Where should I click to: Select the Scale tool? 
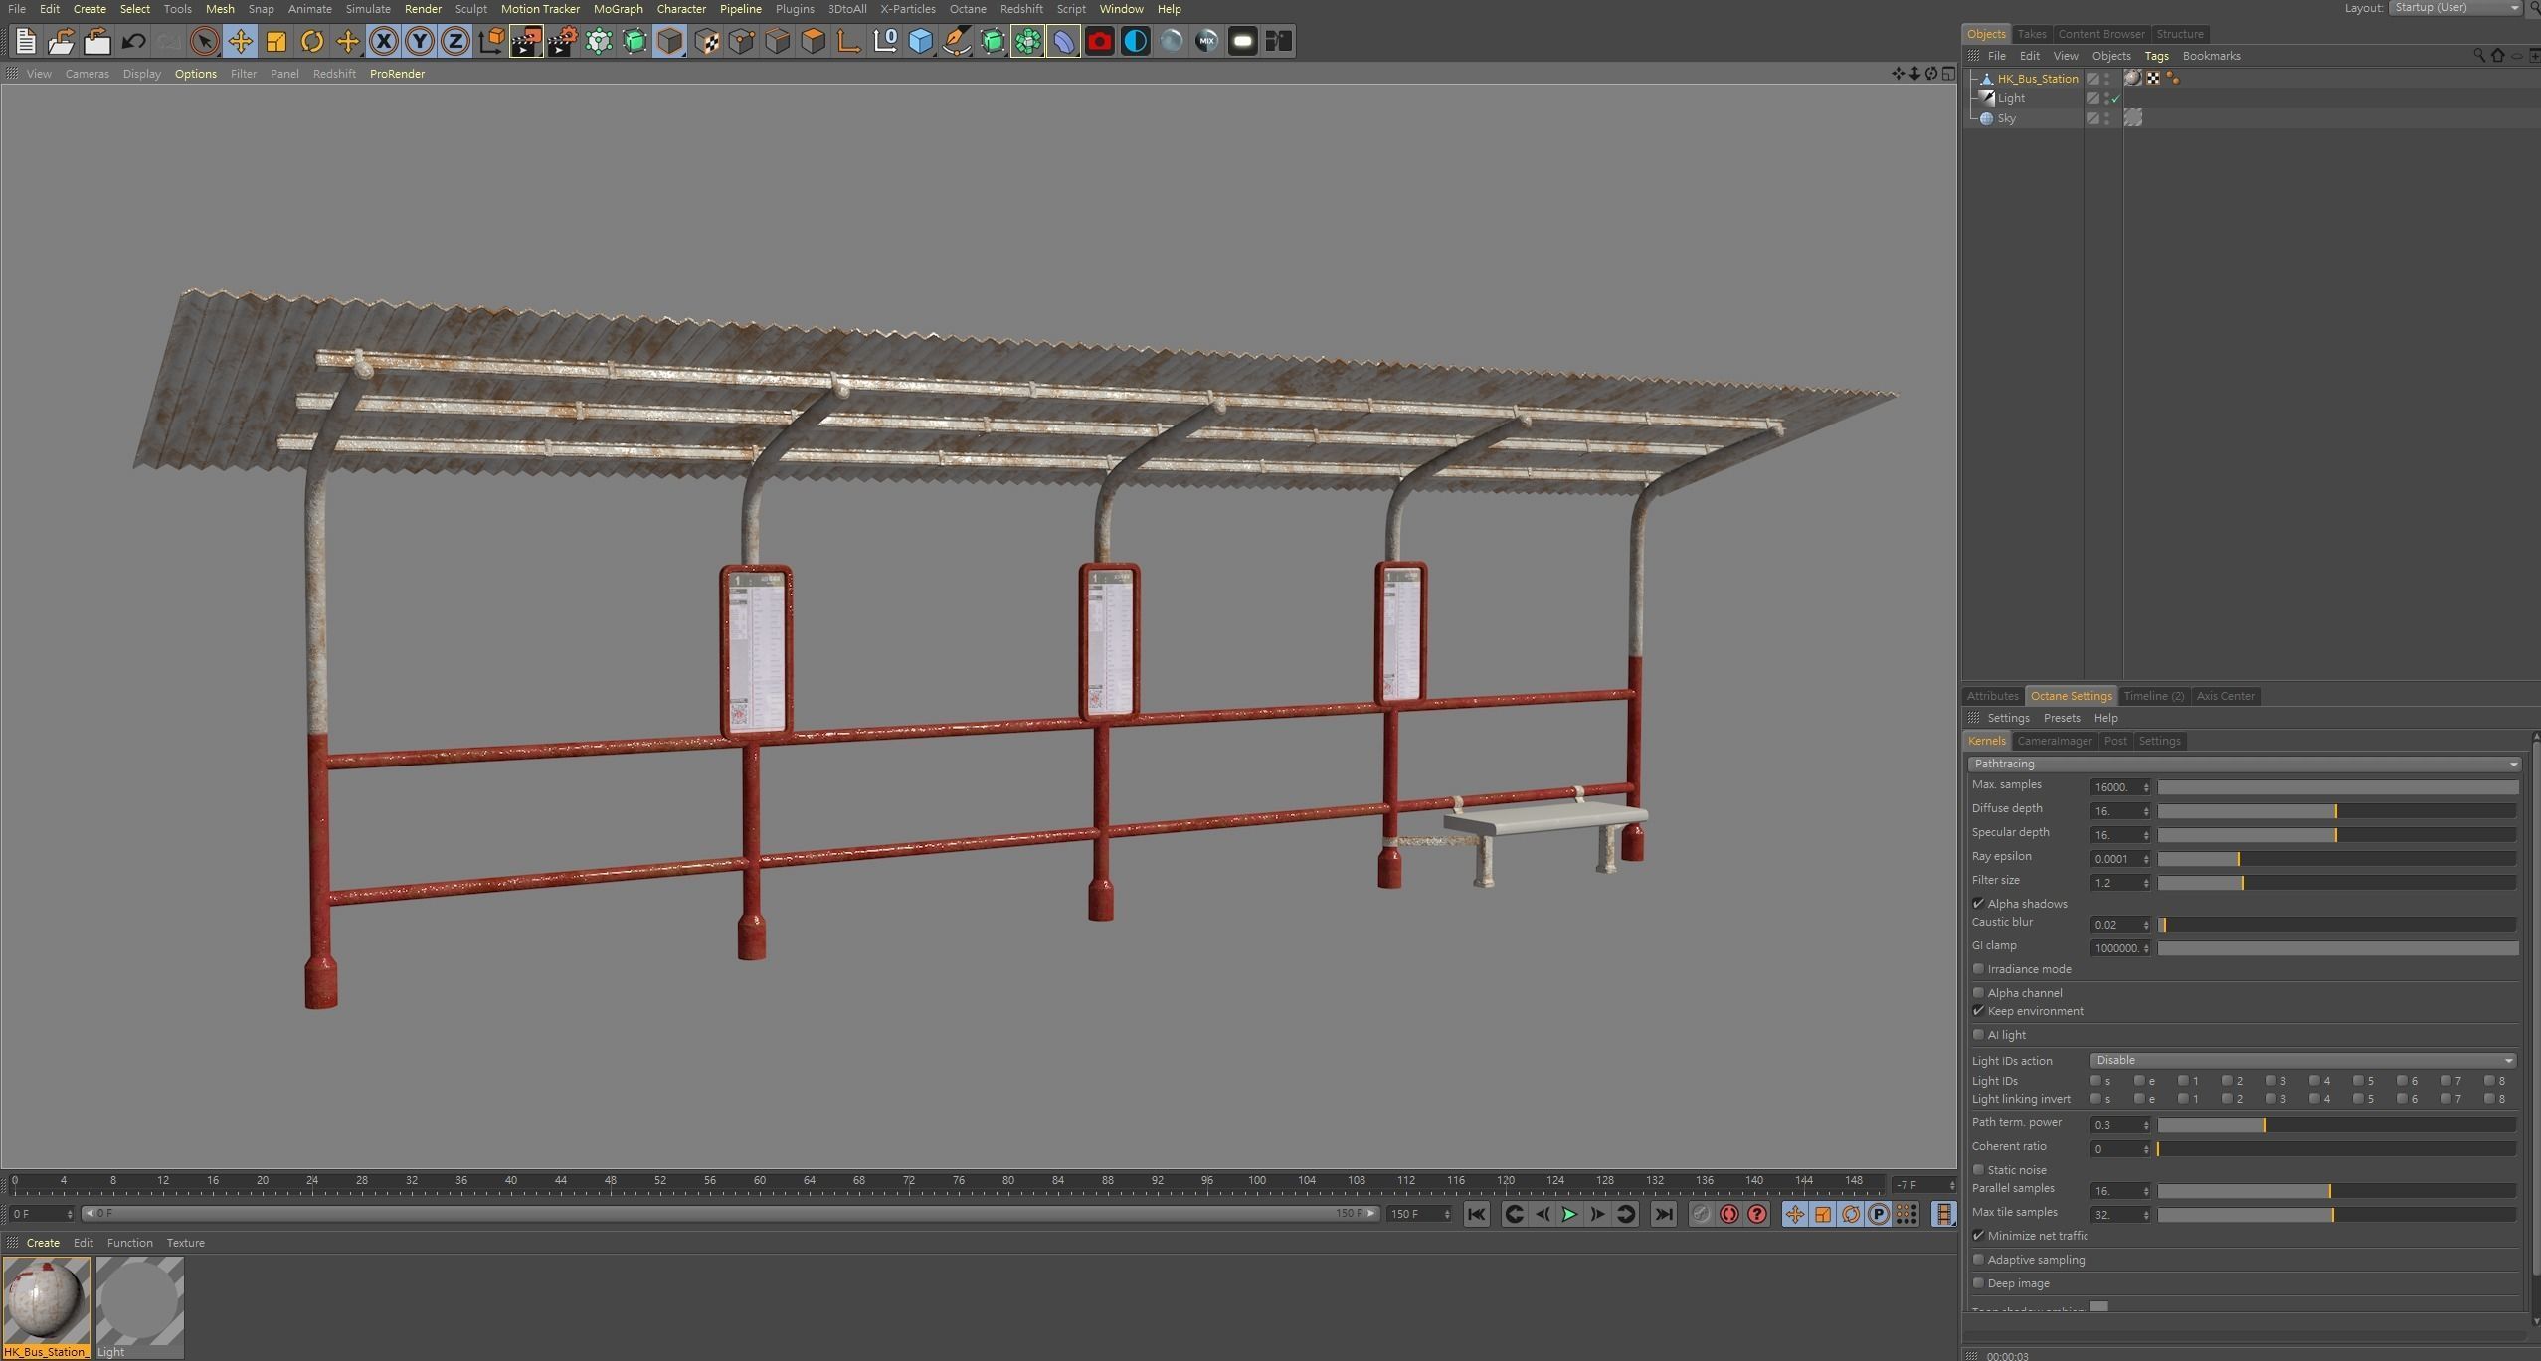[275, 41]
